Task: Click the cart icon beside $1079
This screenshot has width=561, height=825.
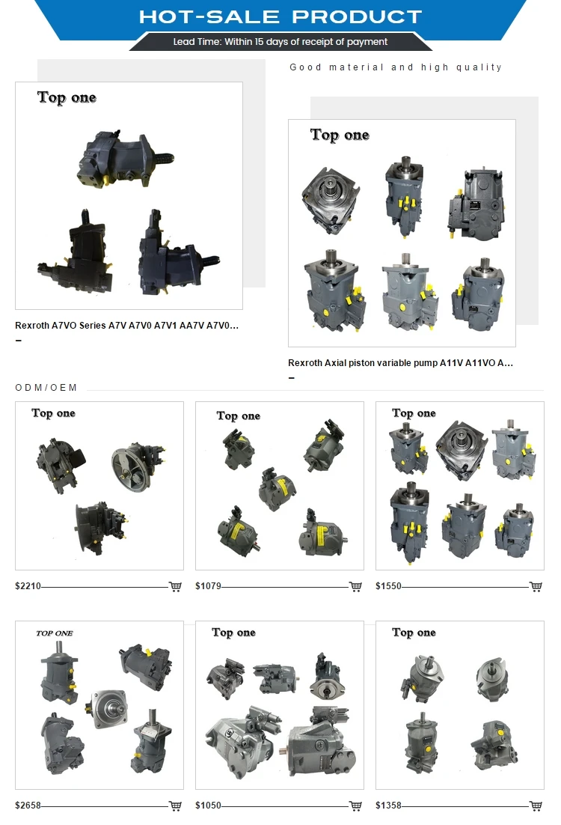Action: coord(355,587)
